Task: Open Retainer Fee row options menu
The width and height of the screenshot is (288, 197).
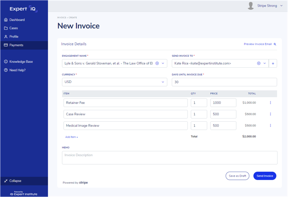Action: pos(270,103)
